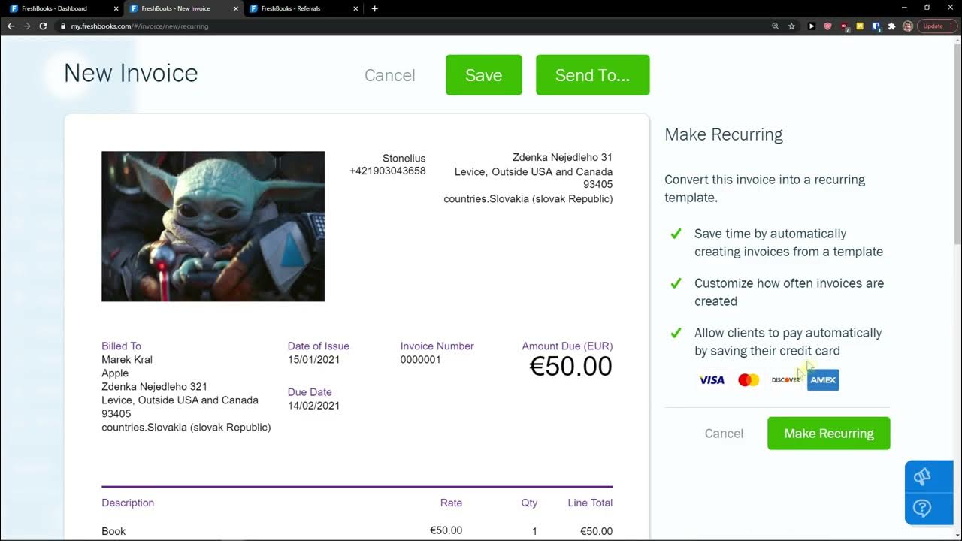The width and height of the screenshot is (962, 541).
Task: Click the green Save button
Action: 483,75
